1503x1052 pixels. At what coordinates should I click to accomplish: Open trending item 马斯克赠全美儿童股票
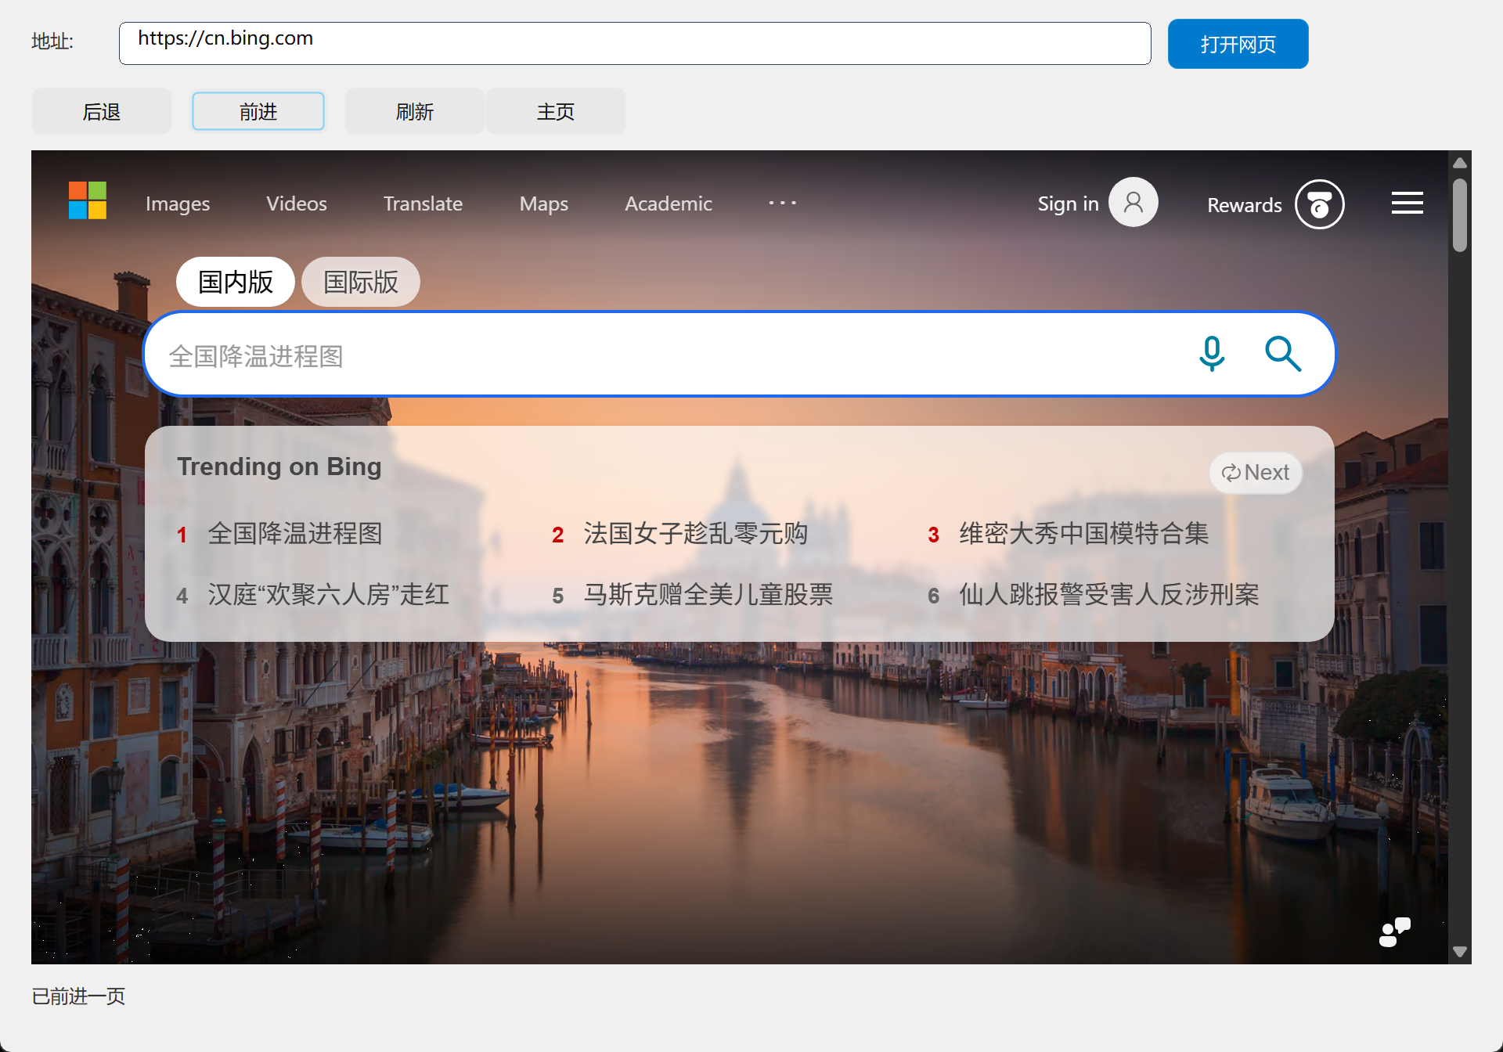(708, 594)
